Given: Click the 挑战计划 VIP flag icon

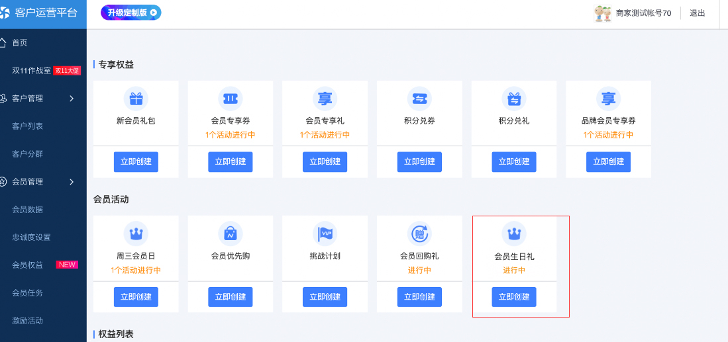Looking at the screenshot, I should (x=325, y=234).
